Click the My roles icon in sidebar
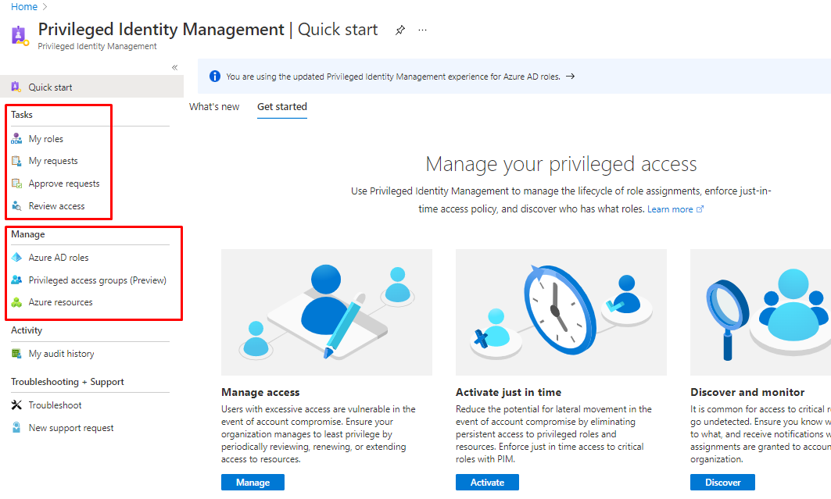Screen dimensions: 831x499 click(16, 139)
